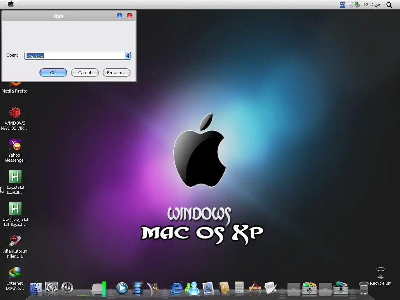Expand the Open combo box dropdown arrow
This screenshot has width=400, height=300.
pyautogui.click(x=128, y=56)
